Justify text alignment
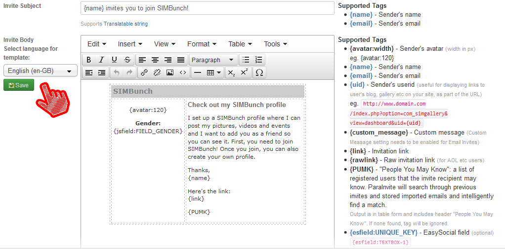The width and height of the screenshot is (505, 249). click(x=181, y=60)
